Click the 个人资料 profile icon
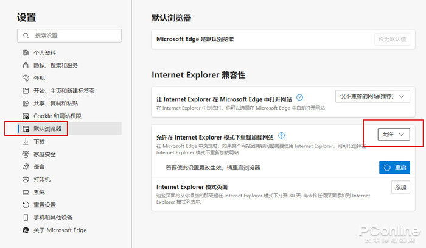 26,52
